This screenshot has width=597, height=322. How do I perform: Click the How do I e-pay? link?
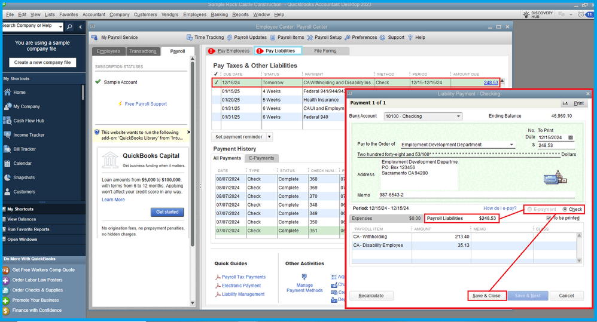point(499,209)
